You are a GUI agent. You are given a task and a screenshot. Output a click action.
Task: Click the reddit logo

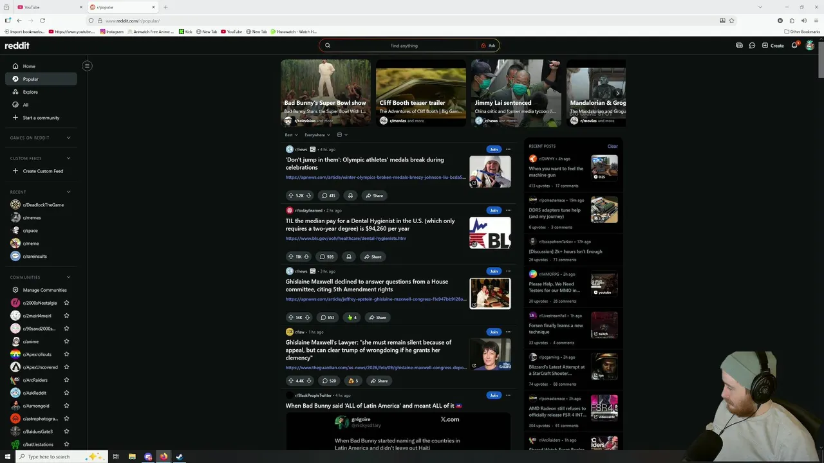pos(17,46)
